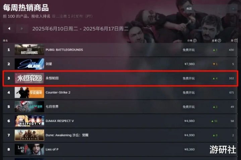241x160 pixels.
Task: Open the weeks column help icon
Action: [235, 40]
